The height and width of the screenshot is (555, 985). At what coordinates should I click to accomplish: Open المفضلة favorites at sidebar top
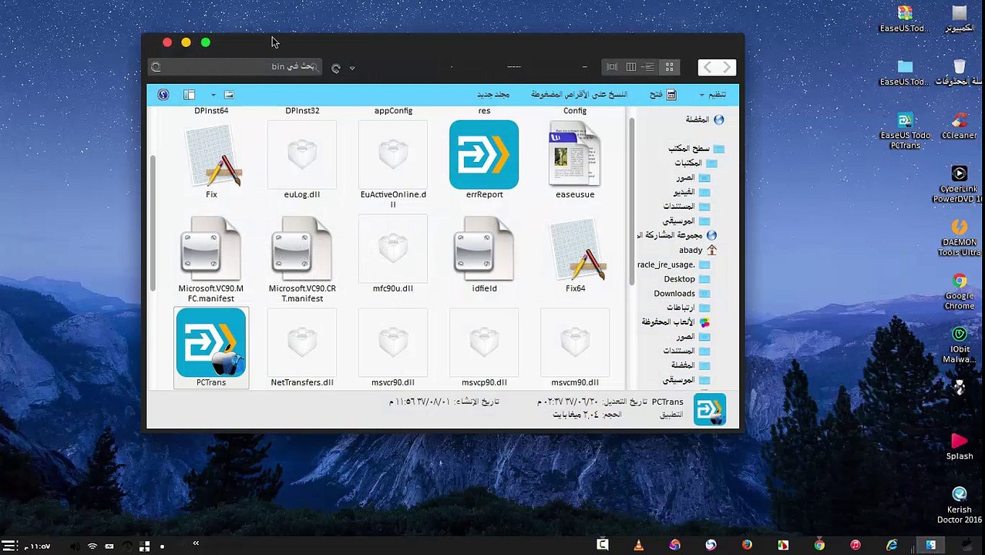704,119
